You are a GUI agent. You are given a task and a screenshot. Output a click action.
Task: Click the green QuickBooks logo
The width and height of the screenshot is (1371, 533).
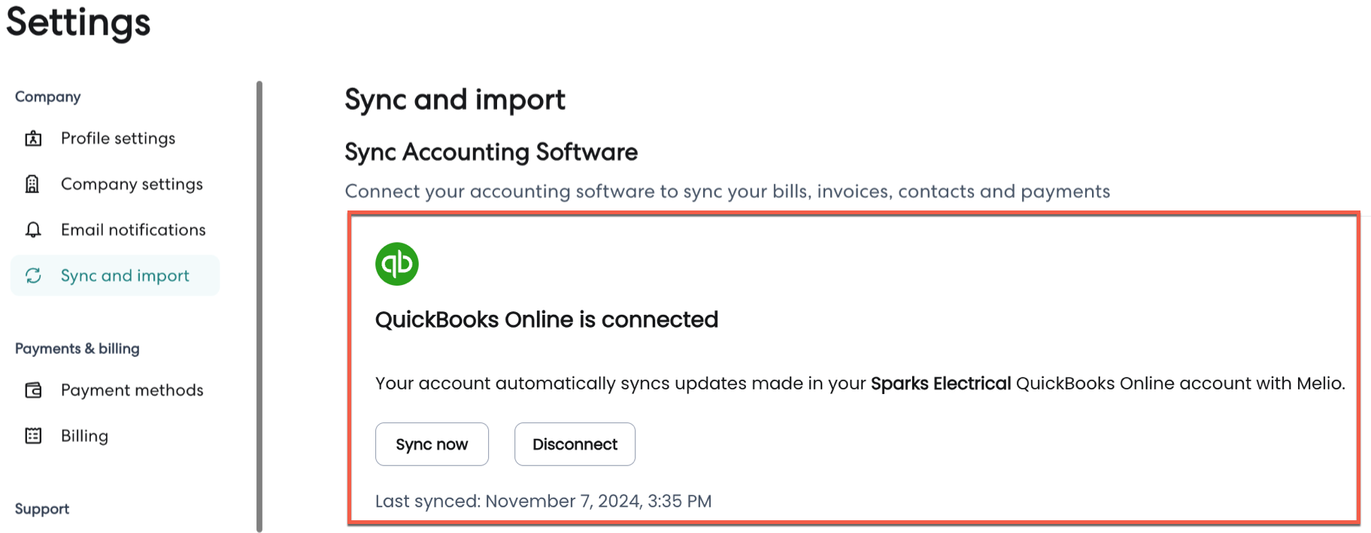[x=396, y=264]
